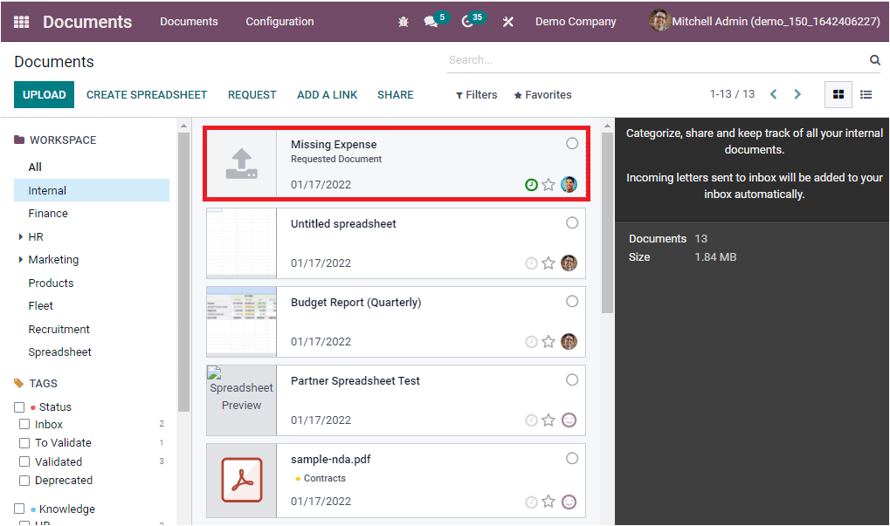
Task: Switch to list view
Action: coord(866,95)
